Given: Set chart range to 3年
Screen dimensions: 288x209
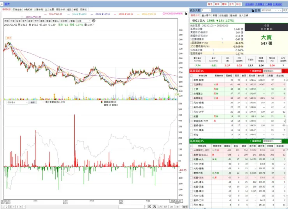Looking at the screenshot, I should (177, 207).
